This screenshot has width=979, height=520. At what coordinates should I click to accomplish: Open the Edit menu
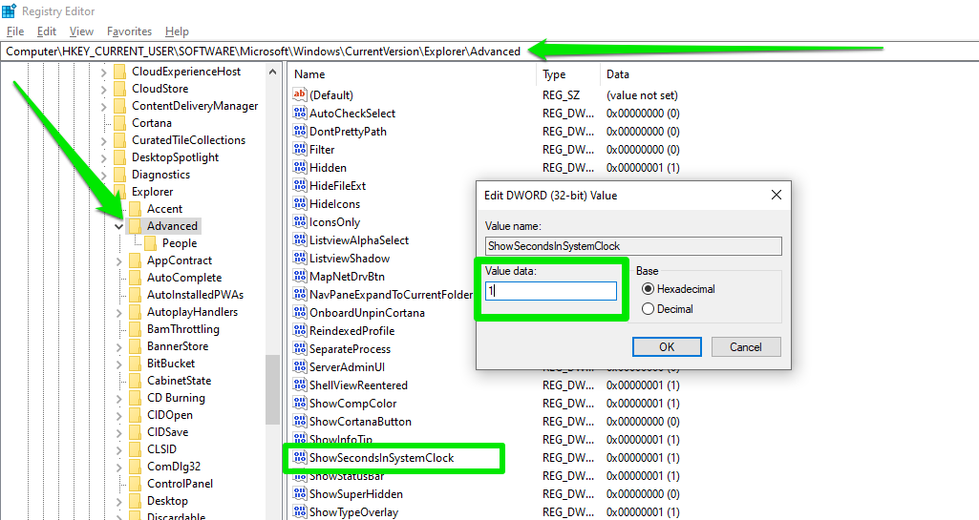click(x=46, y=31)
